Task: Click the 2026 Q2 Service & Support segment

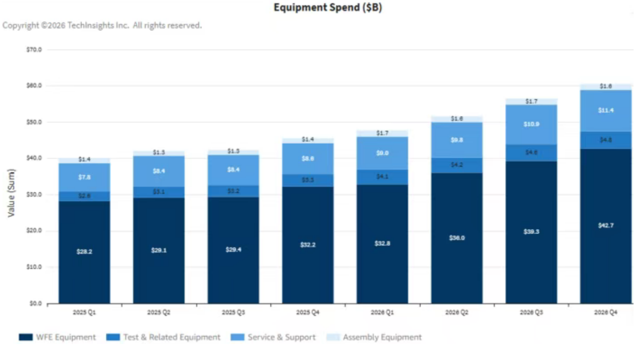Action: (x=457, y=140)
